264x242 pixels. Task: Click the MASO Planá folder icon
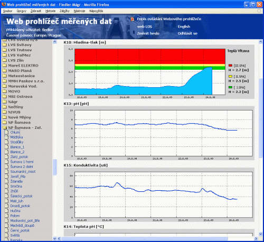tap(4, 71)
